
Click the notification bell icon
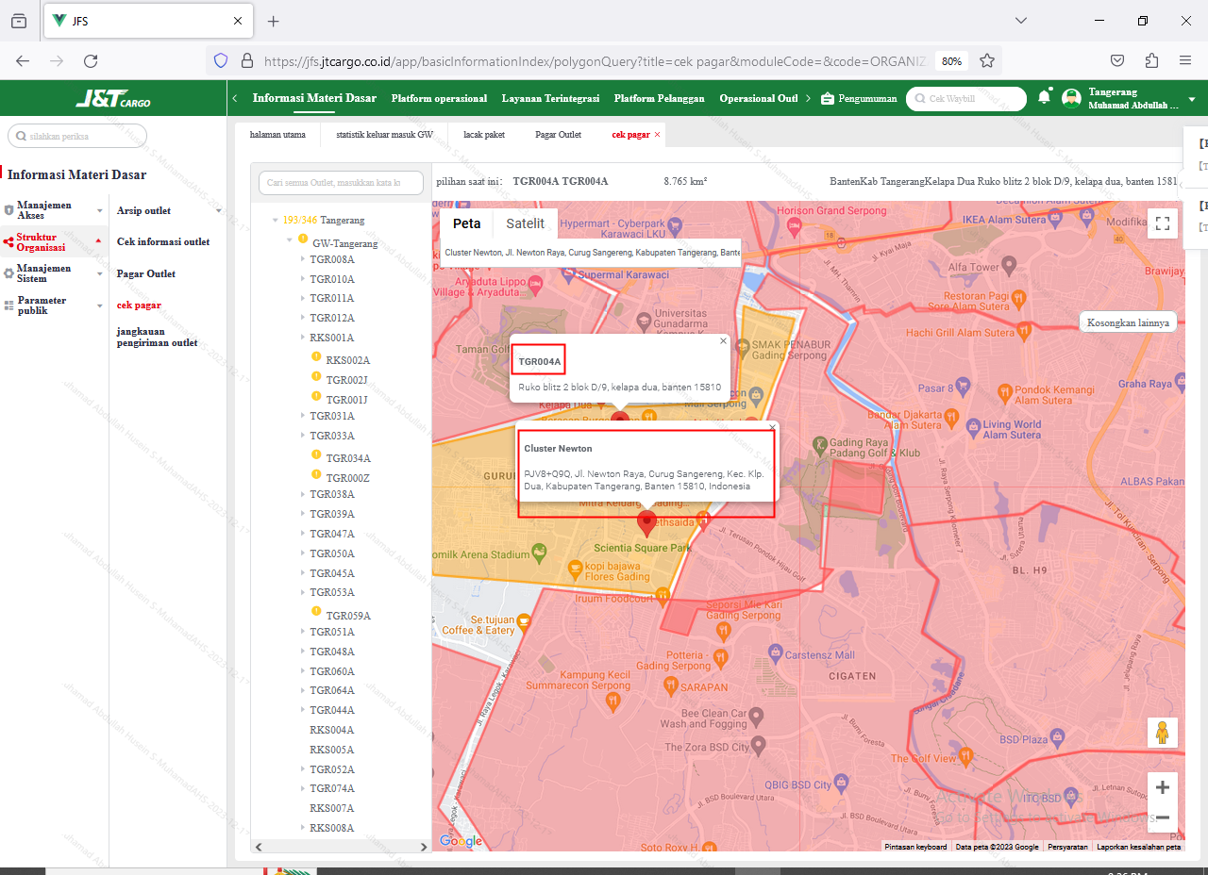1044,98
